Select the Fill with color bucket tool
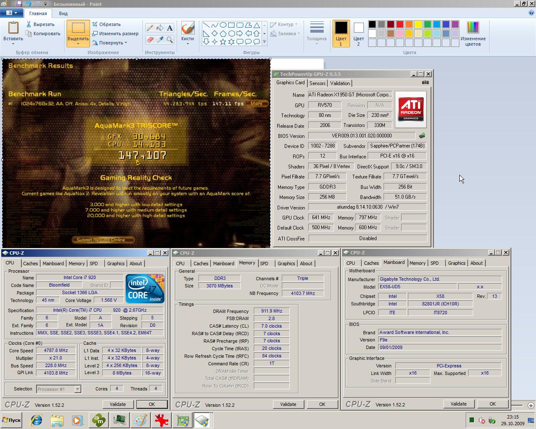The width and height of the screenshot is (536, 429). point(160,28)
